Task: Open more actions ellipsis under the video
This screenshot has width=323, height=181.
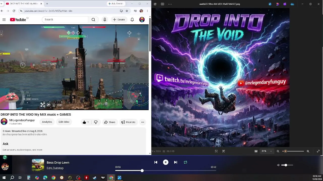Action: (143, 122)
